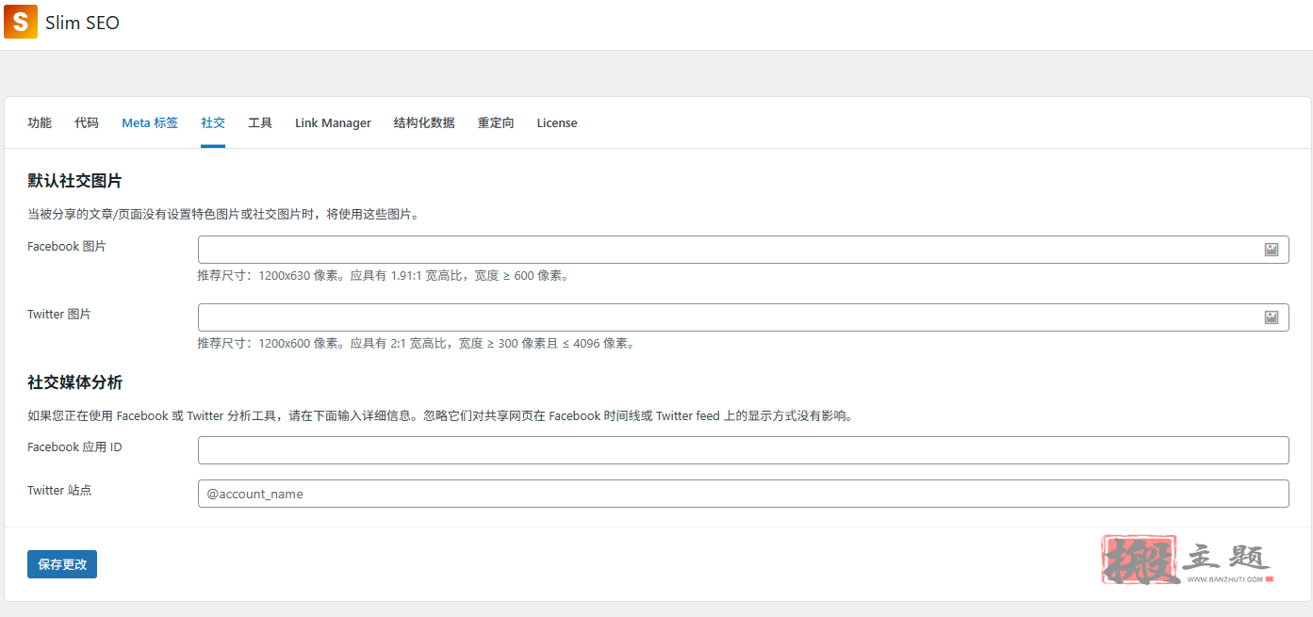The image size is (1313, 617).
Task: Click the Facebook 图片 label
Action: [67, 247]
